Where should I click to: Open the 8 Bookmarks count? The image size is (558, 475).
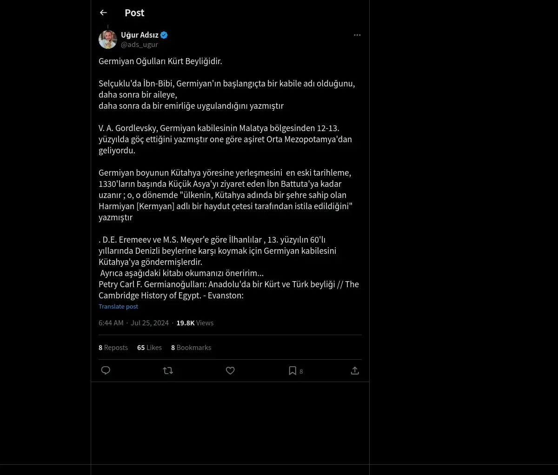coord(191,347)
